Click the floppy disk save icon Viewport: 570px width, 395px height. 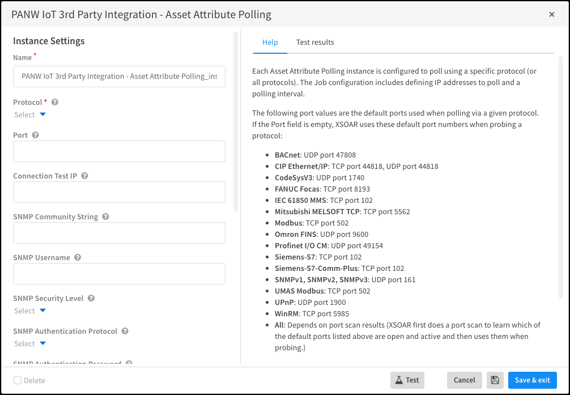pos(495,380)
